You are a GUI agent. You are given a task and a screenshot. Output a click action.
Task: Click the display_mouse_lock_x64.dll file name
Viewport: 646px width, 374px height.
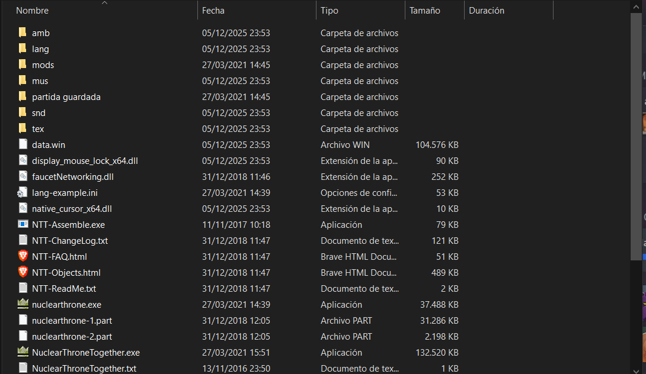click(x=85, y=160)
